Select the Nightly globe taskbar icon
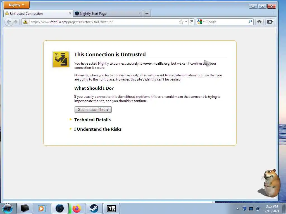Screen dimensions: 286x214 pyautogui.click(x=59, y=208)
